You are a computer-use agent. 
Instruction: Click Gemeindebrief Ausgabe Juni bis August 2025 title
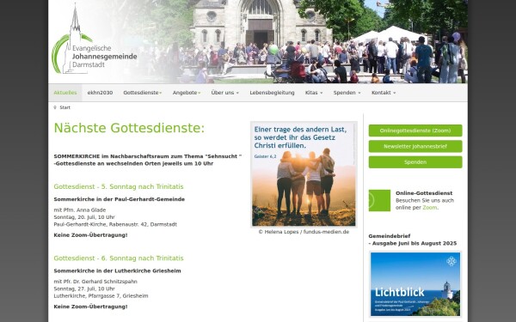click(x=413, y=240)
